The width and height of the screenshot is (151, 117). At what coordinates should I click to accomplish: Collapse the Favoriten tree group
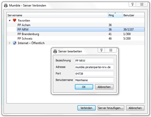pos(10,21)
